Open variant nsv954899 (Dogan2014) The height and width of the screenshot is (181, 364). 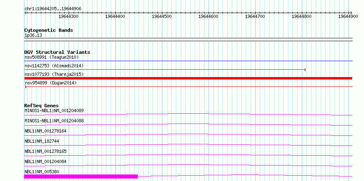pos(51,83)
